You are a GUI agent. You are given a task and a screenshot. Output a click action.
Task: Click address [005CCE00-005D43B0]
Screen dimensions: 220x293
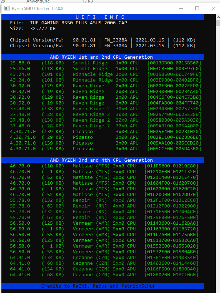(174, 149)
